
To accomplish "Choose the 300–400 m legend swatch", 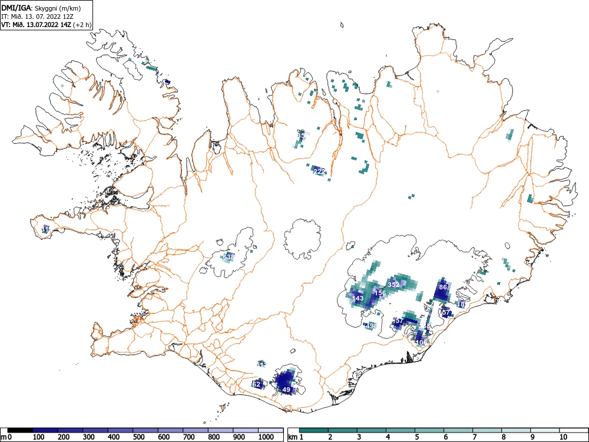I will pyautogui.click(x=95, y=430).
